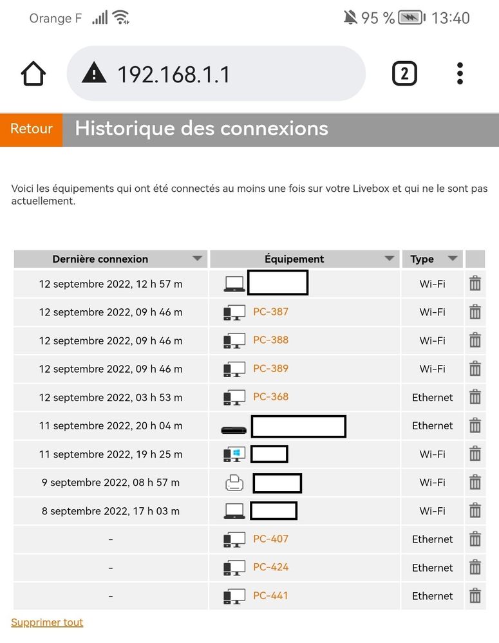Screen dimensions: 499x643
Task: Open the Dernière connexion sort dropdown
Action: point(197,259)
